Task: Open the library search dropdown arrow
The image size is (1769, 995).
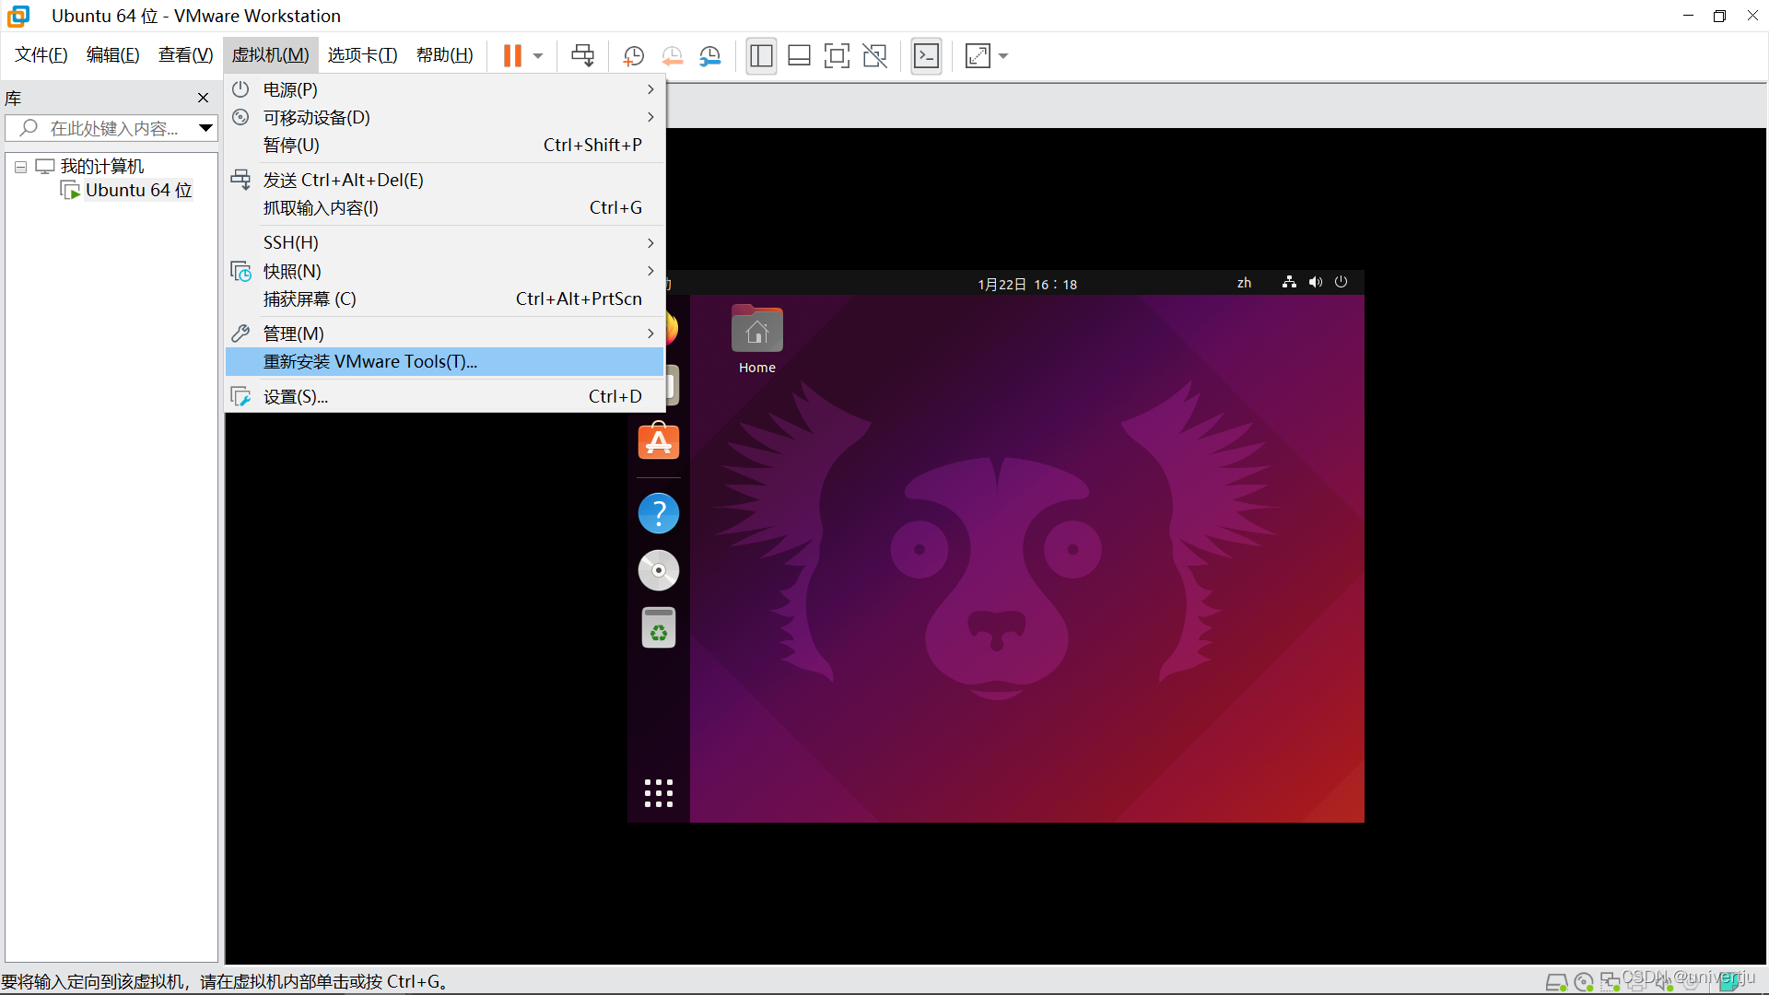Action: tap(206, 128)
